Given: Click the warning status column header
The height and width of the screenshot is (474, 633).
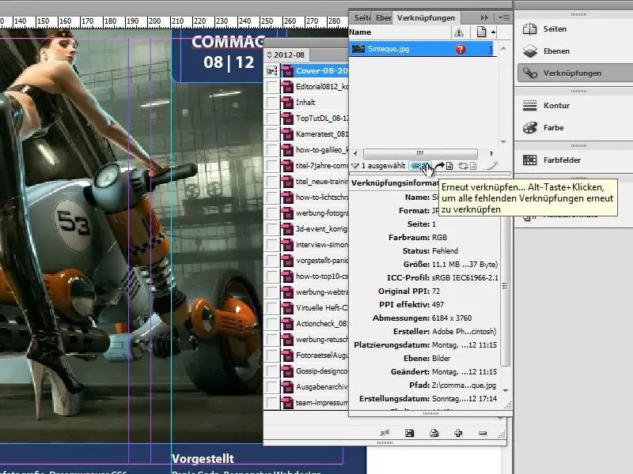Looking at the screenshot, I should coord(459,32).
